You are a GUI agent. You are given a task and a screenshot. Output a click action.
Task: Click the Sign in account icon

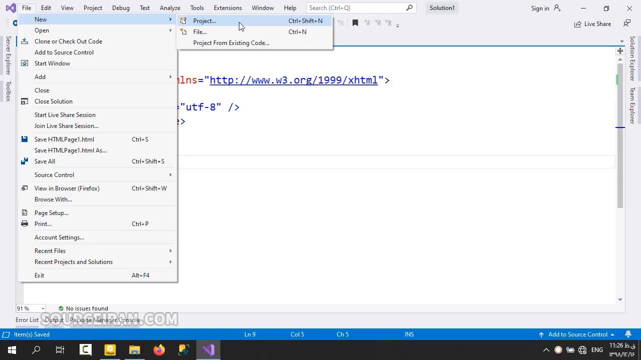(x=558, y=8)
